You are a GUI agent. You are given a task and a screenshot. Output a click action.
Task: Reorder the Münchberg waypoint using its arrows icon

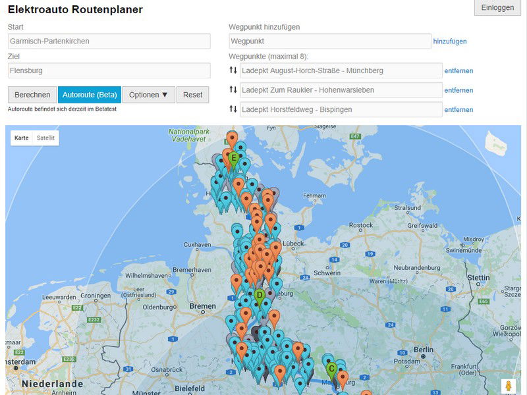pyautogui.click(x=233, y=70)
